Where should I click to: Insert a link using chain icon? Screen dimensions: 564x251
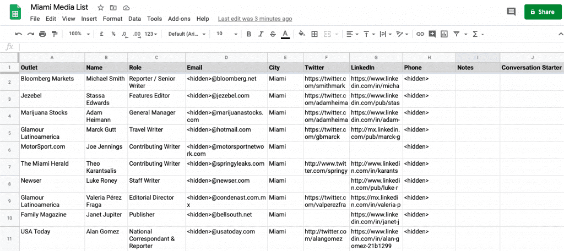pyautogui.click(x=420, y=34)
